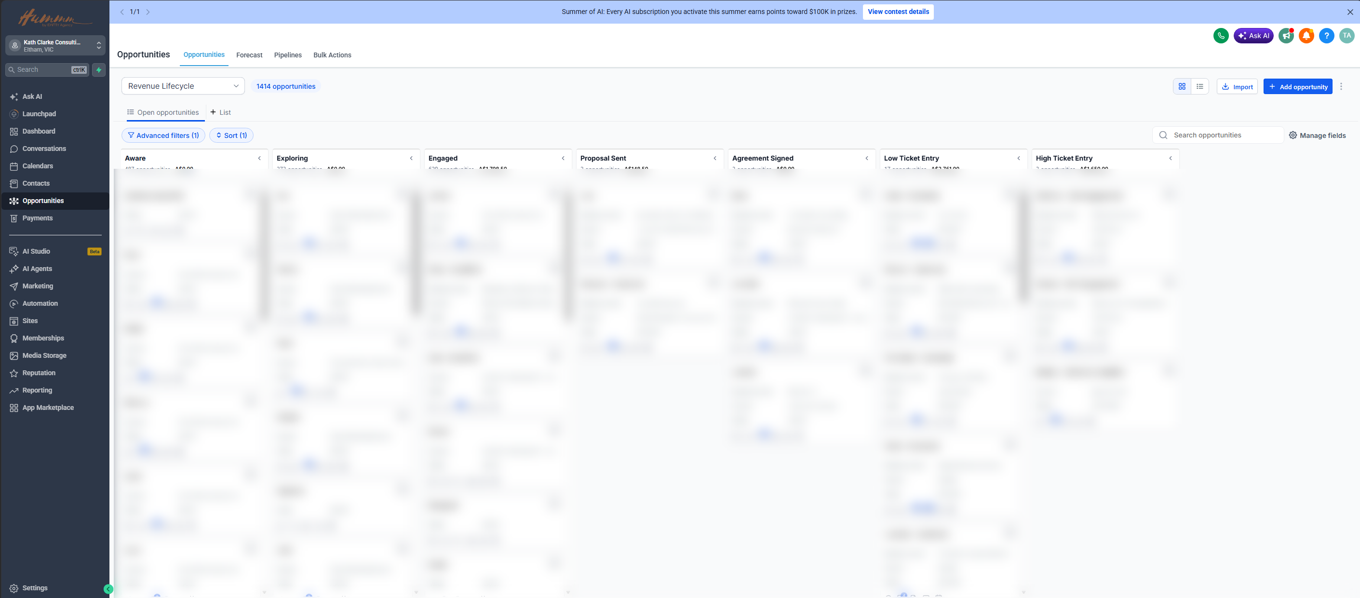1360x598 pixels.
Task: Open Advanced filters (1)
Action: [163, 136]
